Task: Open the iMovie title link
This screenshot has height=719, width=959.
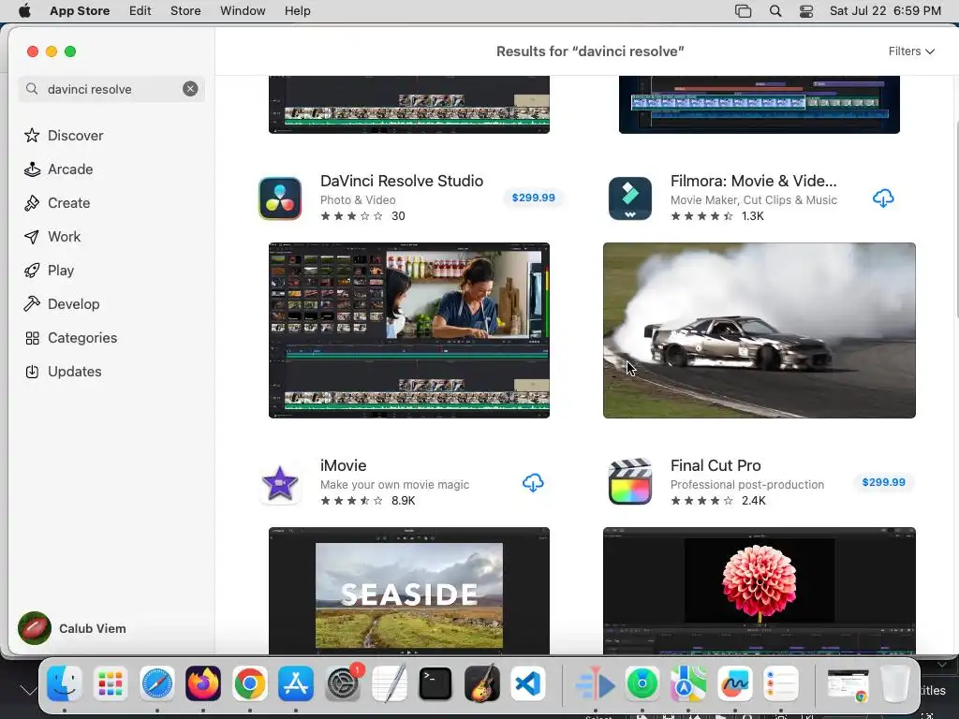Action: [x=343, y=465]
